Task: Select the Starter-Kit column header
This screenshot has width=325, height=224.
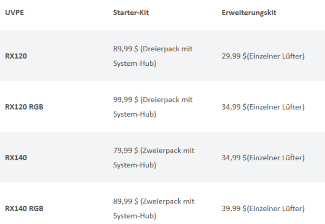Action: (x=131, y=13)
